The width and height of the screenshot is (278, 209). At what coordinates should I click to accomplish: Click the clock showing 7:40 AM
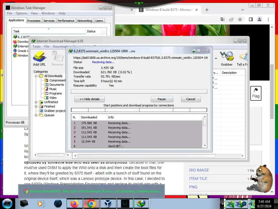click(x=264, y=202)
